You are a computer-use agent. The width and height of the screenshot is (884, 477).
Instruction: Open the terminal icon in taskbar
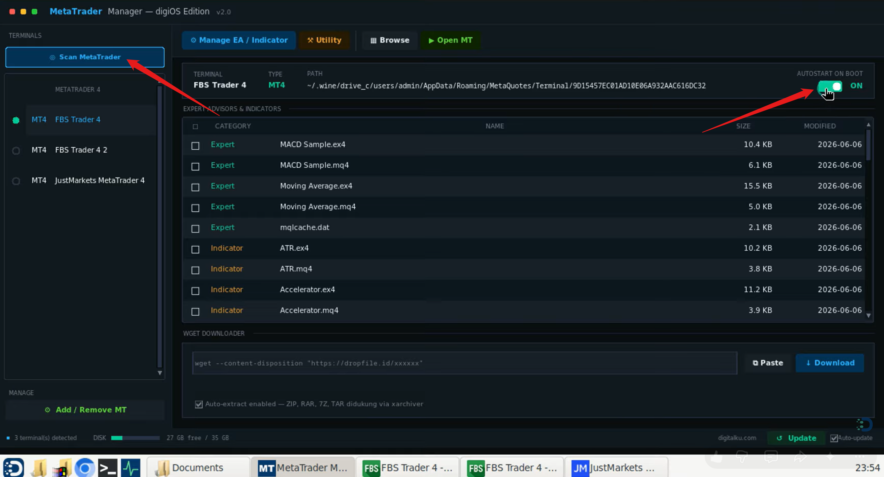(108, 468)
